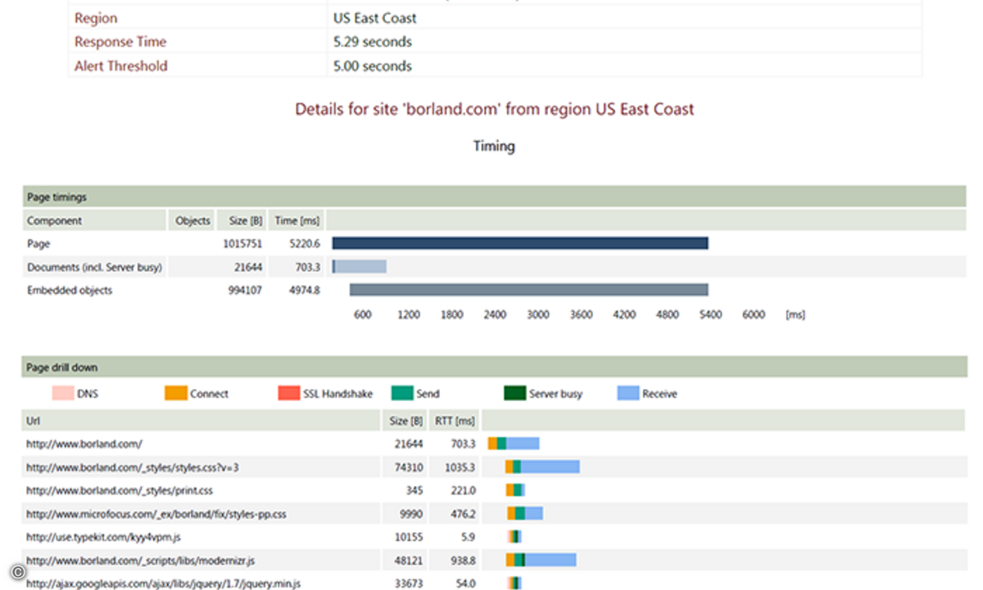The image size is (983, 590).
Task: Click the waterfall bar for styles.css?v=3
Action: point(542,467)
